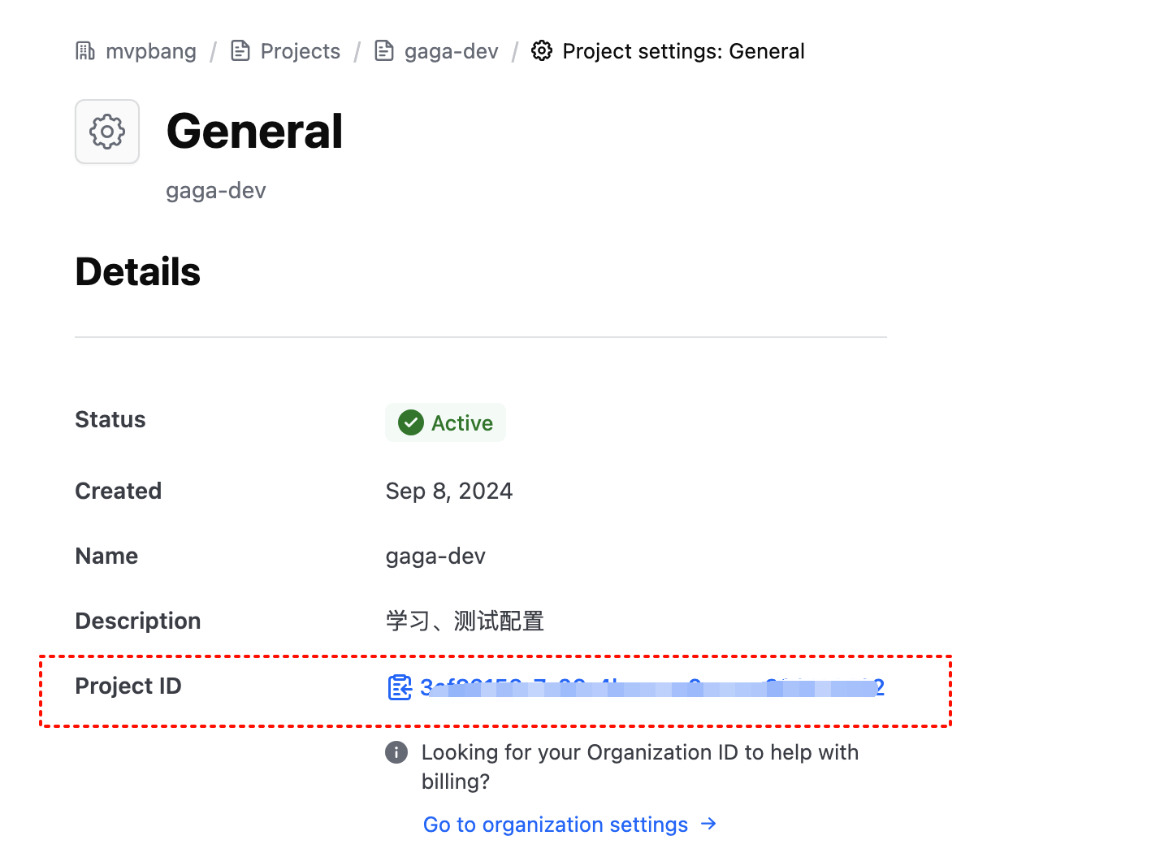This screenshot has width=1160, height=853.
Task: Click the Projects breadcrumb document icon
Action: [x=240, y=51]
